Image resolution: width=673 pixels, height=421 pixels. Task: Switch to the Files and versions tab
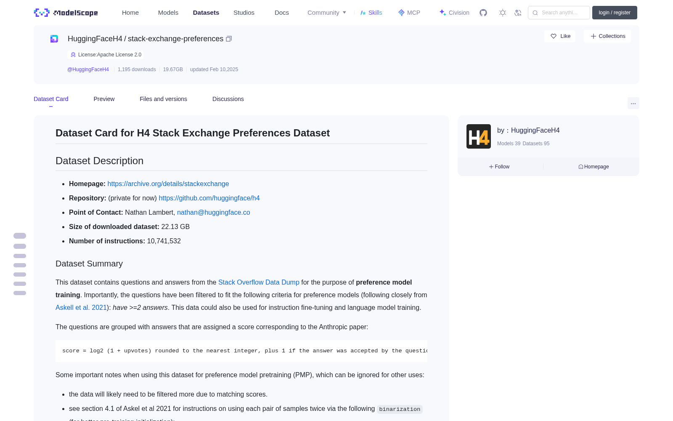163,99
